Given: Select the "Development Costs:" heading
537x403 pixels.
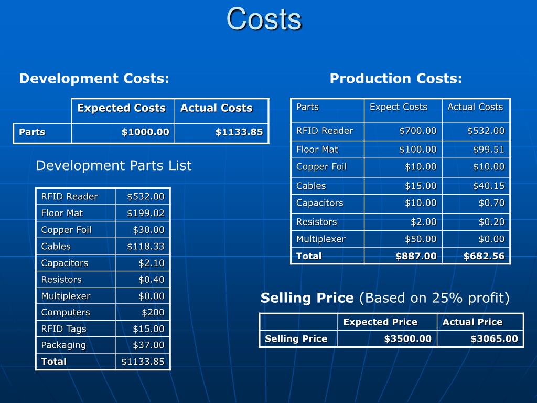Looking at the screenshot, I should [94, 79].
